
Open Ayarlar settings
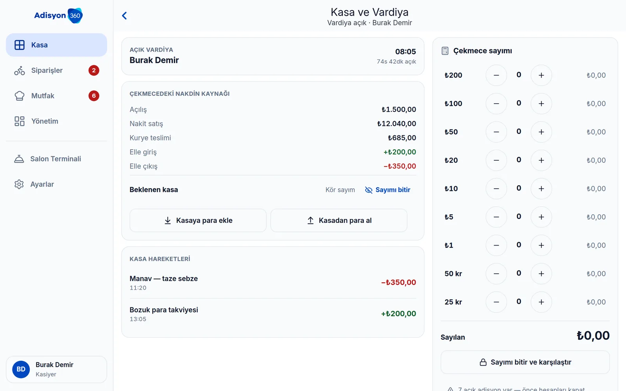point(56,184)
